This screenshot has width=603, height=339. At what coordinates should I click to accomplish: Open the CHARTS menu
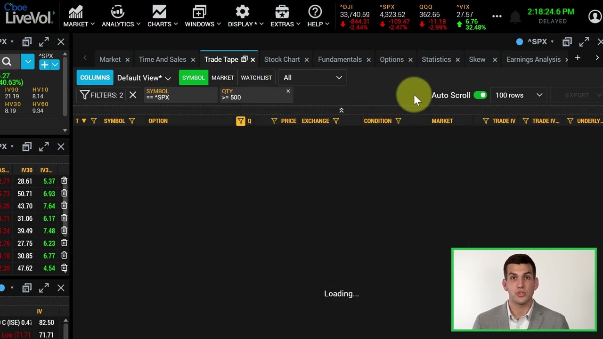[162, 16]
